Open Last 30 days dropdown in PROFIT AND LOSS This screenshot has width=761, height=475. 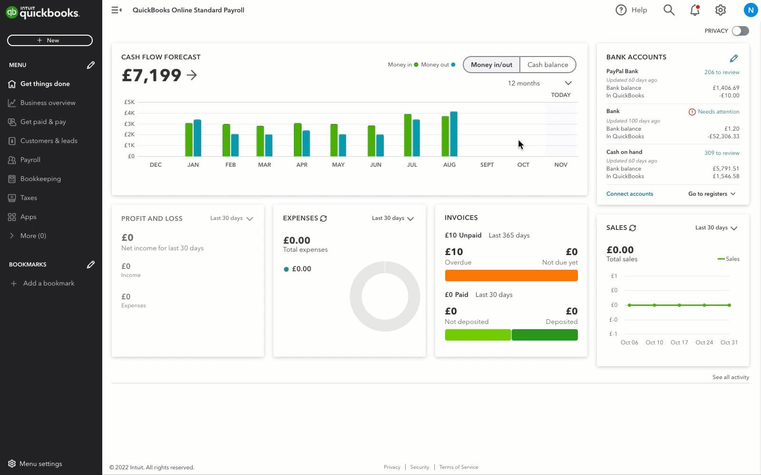pyautogui.click(x=232, y=218)
